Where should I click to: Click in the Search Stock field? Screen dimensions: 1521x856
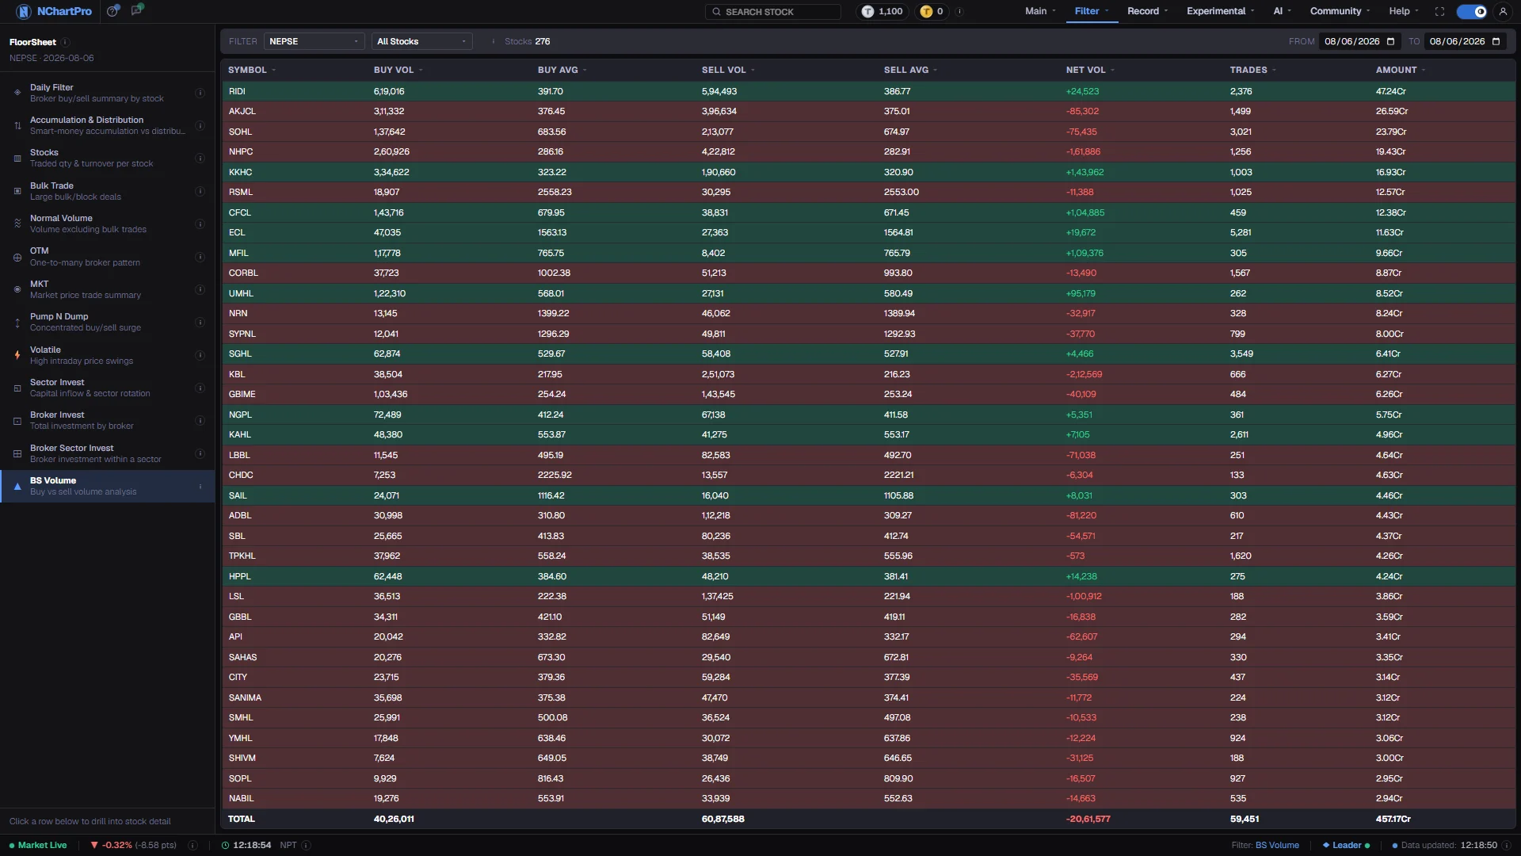[x=772, y=12]
